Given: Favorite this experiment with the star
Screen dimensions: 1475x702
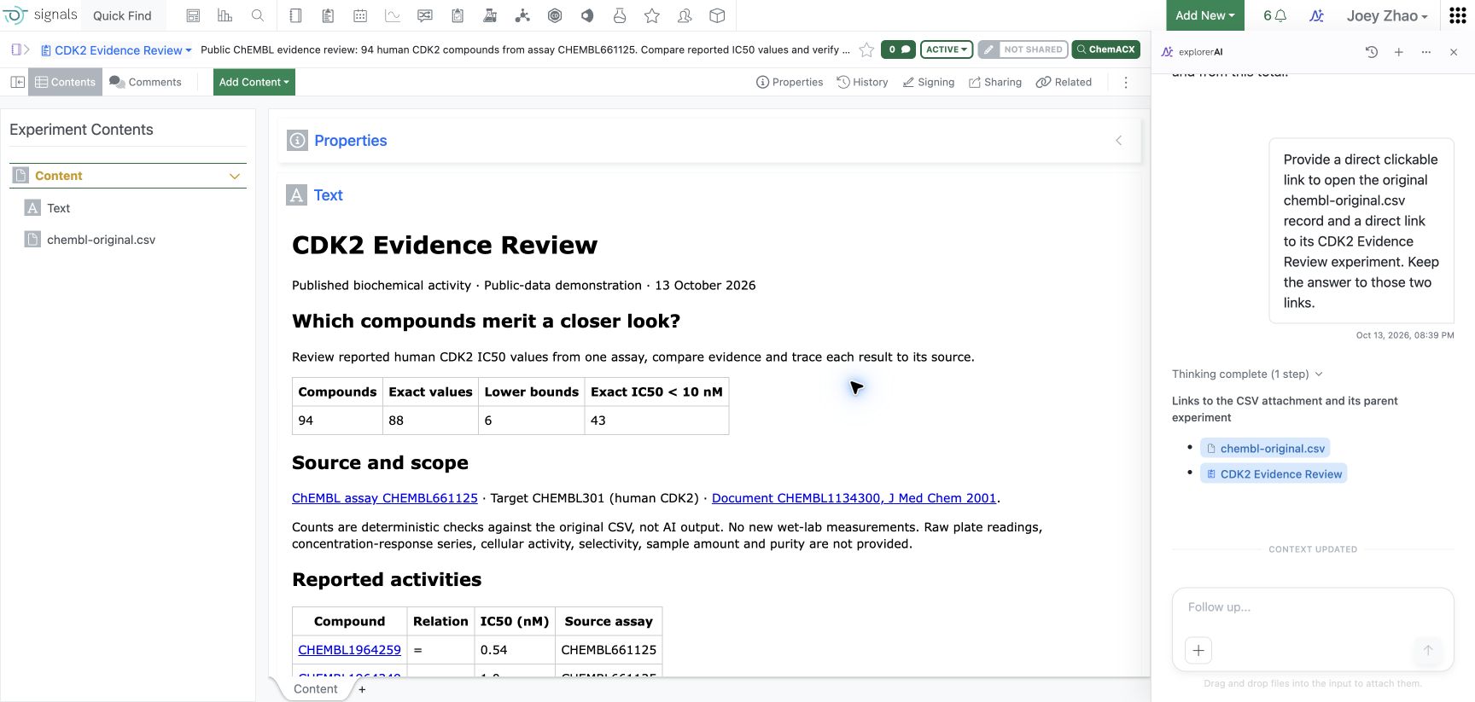Looking at the screenshot, I should (x=866, y=49).
